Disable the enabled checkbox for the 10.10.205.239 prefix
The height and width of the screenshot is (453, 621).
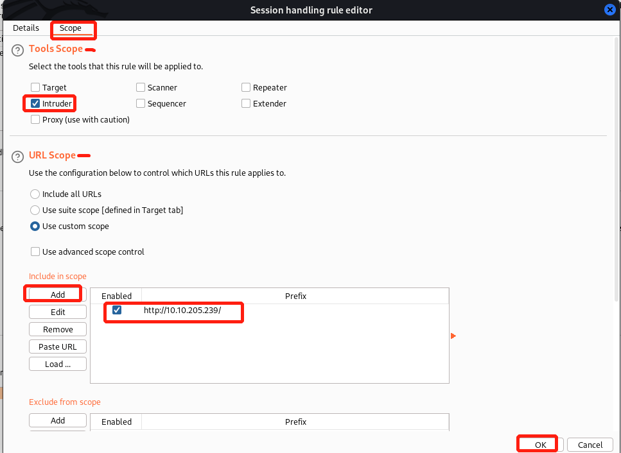(x=117, y=311)
